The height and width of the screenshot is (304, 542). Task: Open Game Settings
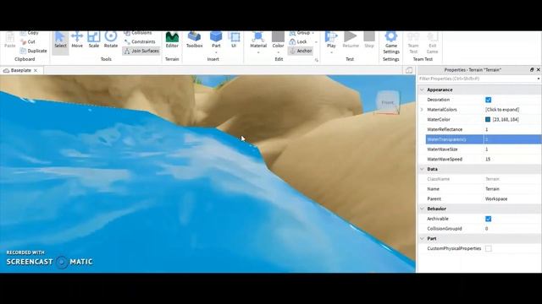tap(391, 43)
